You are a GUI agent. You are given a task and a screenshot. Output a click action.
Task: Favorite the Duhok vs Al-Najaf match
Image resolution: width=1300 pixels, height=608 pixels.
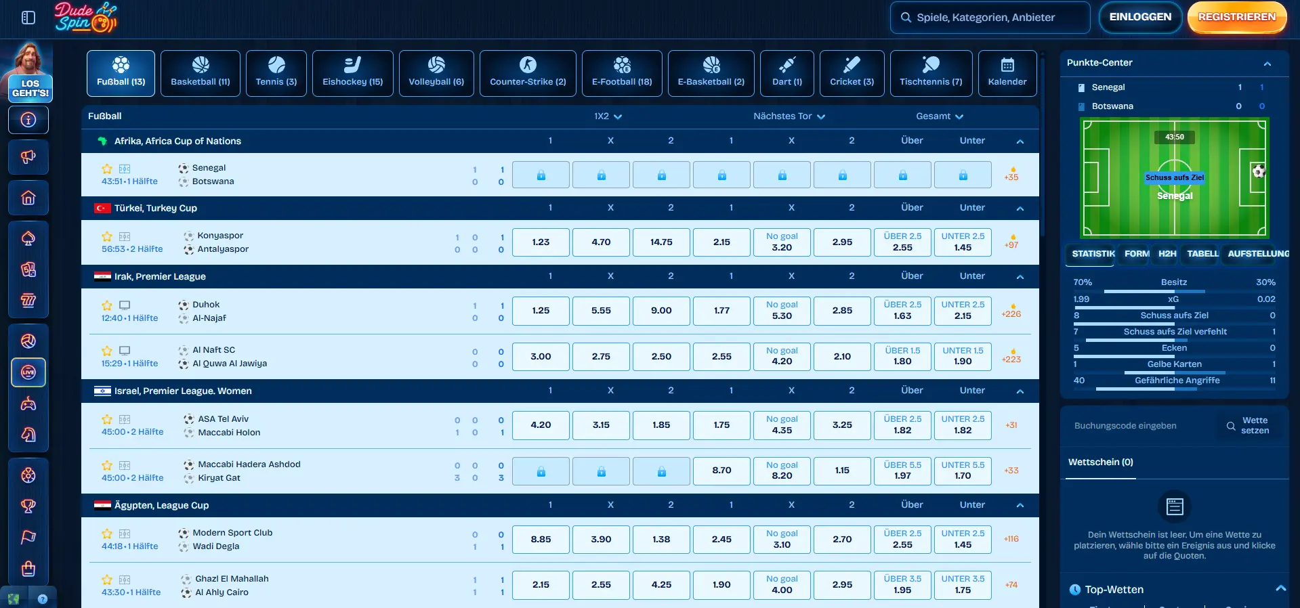[x=107, y=305]
